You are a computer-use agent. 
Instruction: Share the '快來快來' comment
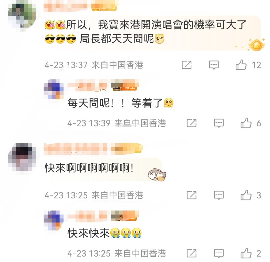coord(192,253)
